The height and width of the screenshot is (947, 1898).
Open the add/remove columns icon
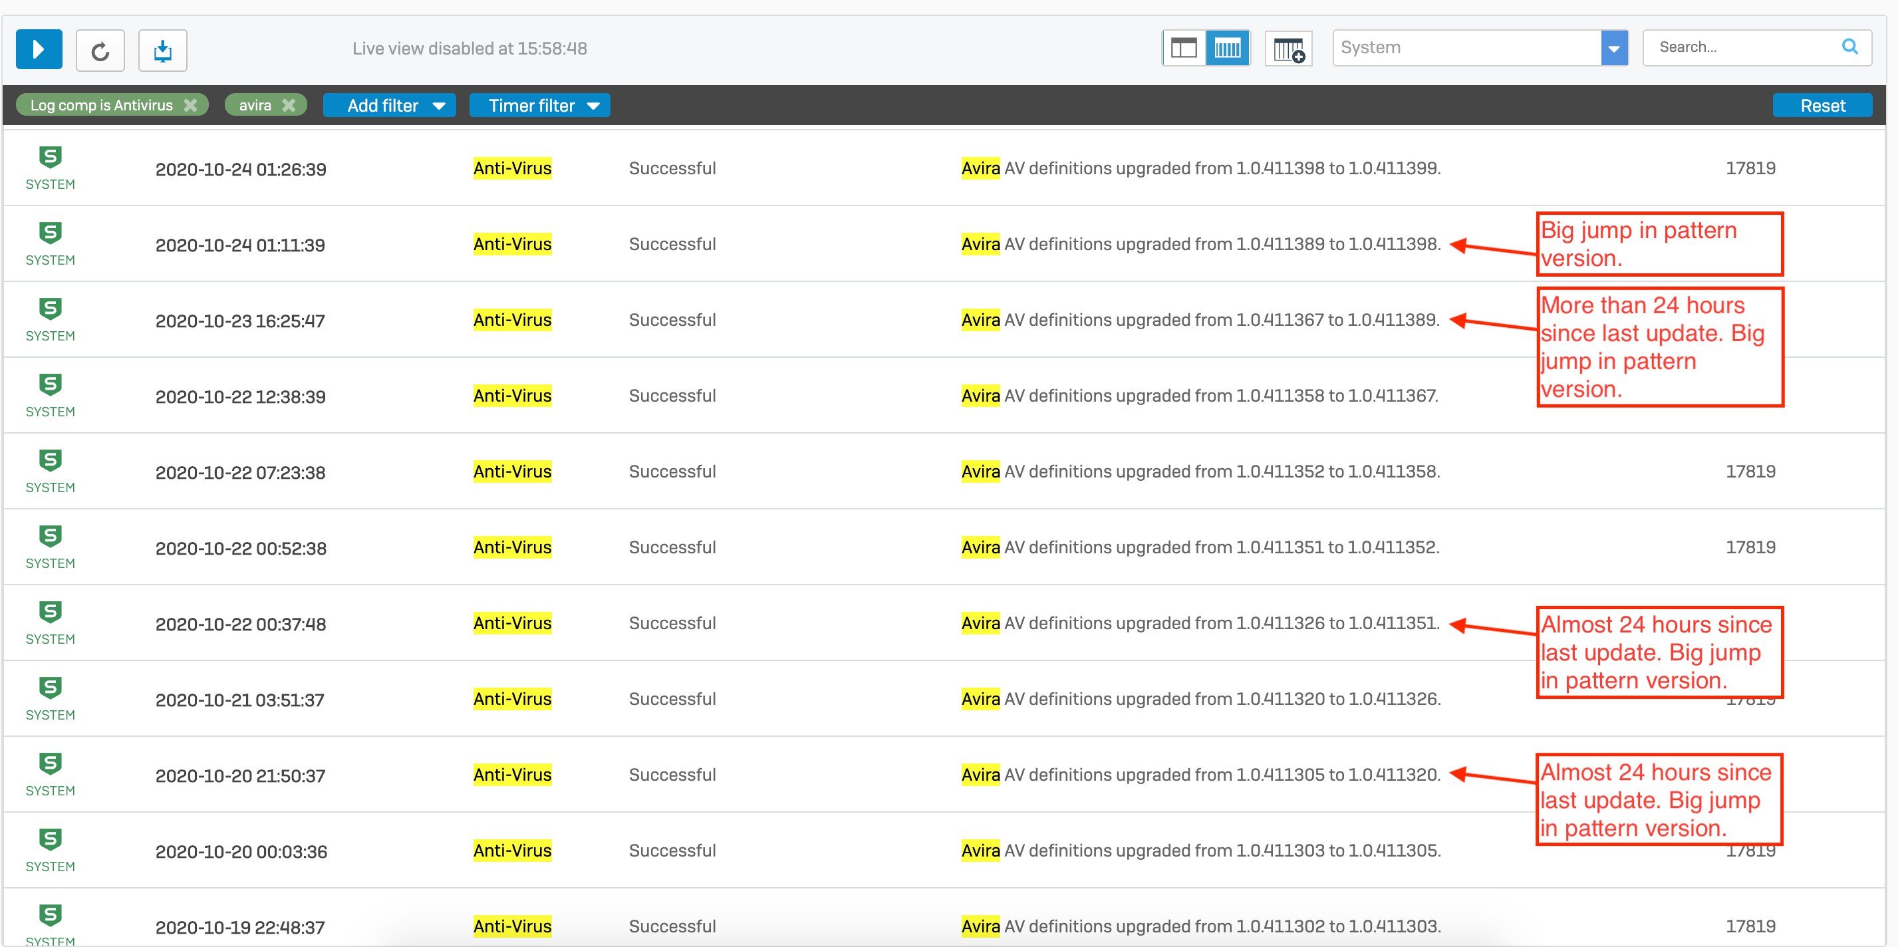(1288, 49)
